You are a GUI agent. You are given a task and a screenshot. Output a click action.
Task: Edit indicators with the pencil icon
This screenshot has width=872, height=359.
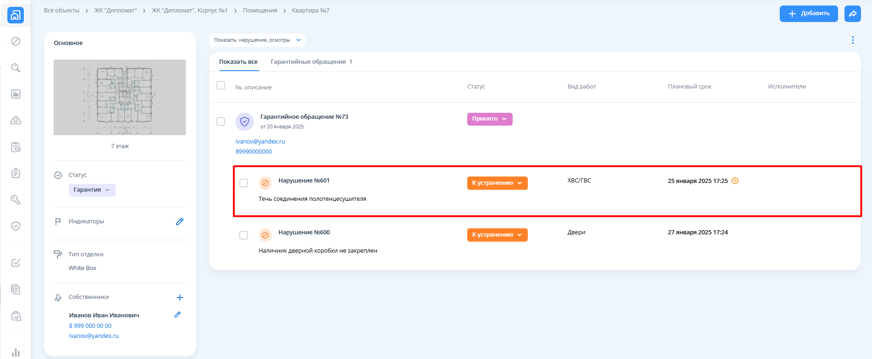tap(179, 221)
